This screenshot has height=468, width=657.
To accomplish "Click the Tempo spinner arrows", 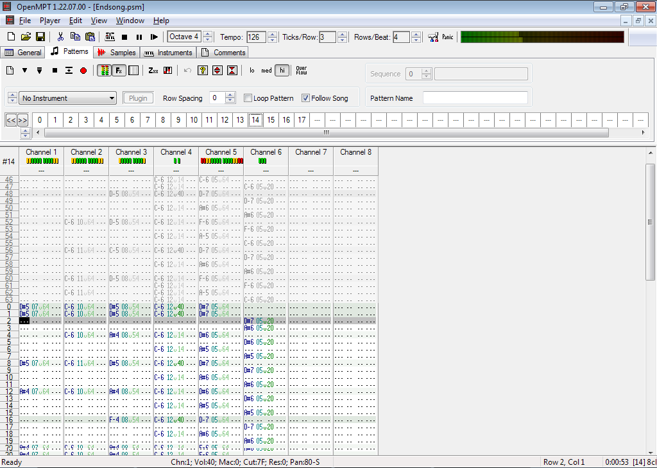I will point(272,37).
